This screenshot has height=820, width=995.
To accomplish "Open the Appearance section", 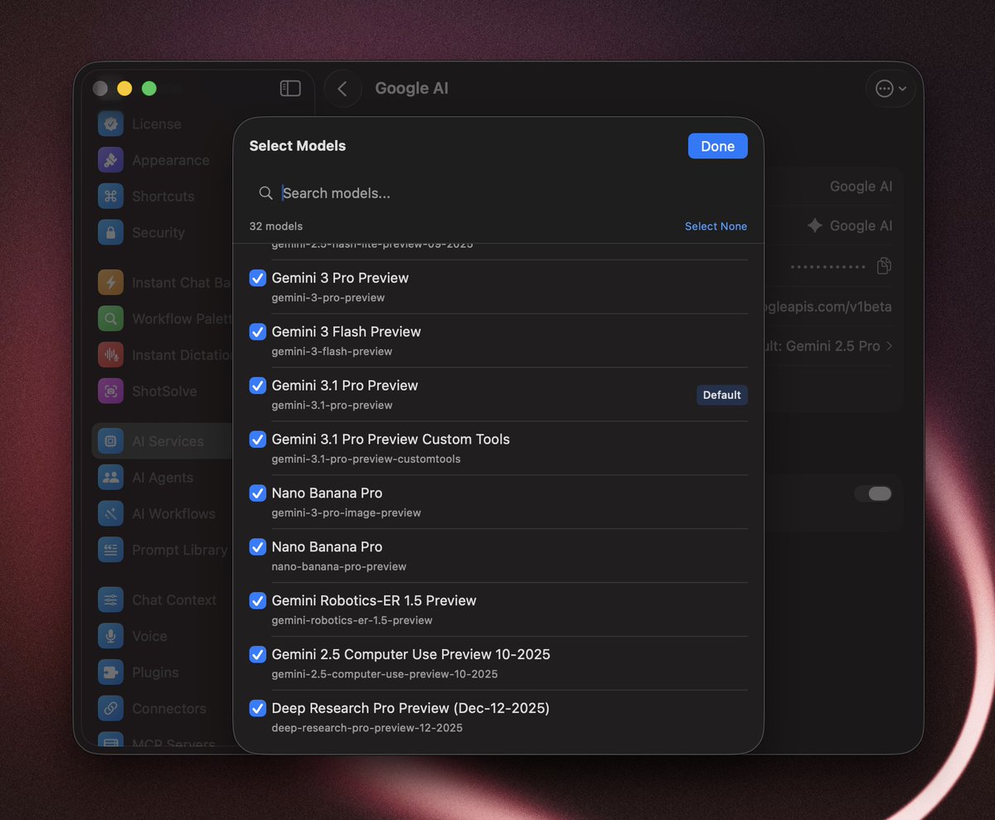I will pos(171,160).
